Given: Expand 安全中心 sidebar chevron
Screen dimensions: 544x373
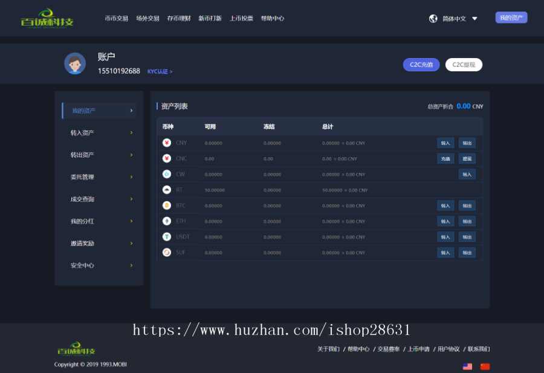Looking at the screenshot, I should (132, 265).
